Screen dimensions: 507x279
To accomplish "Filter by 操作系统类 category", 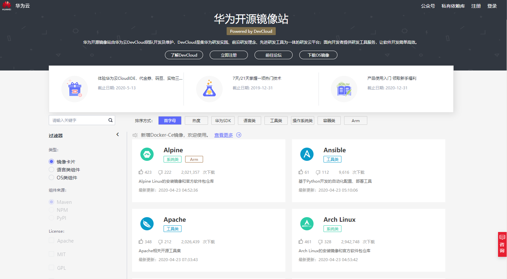I will click(x=303, y=120).
